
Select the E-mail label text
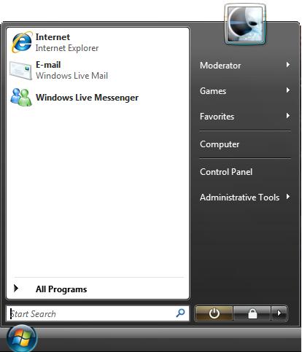(x=48, y=65)
